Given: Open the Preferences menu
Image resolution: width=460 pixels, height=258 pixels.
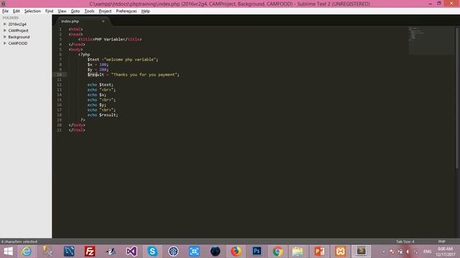Looking at the screenshot, I should coord(126,11).
